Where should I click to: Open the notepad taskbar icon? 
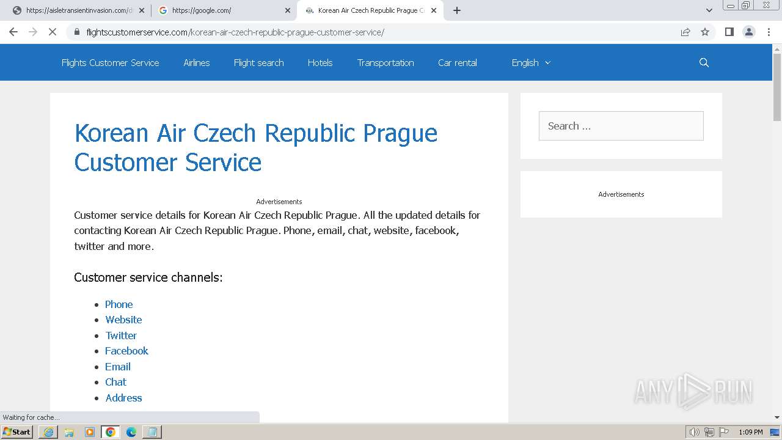(152, 432)
